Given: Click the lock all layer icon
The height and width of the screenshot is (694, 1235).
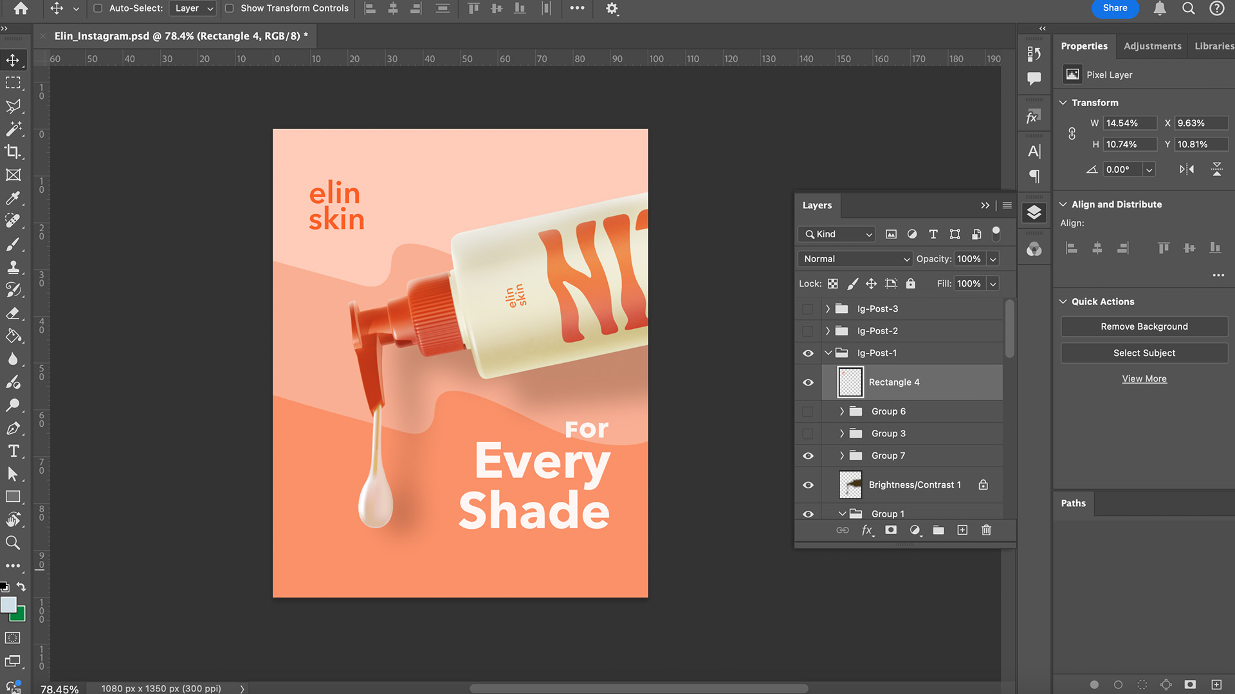Looking at the screenshot, I should (910, 283).
